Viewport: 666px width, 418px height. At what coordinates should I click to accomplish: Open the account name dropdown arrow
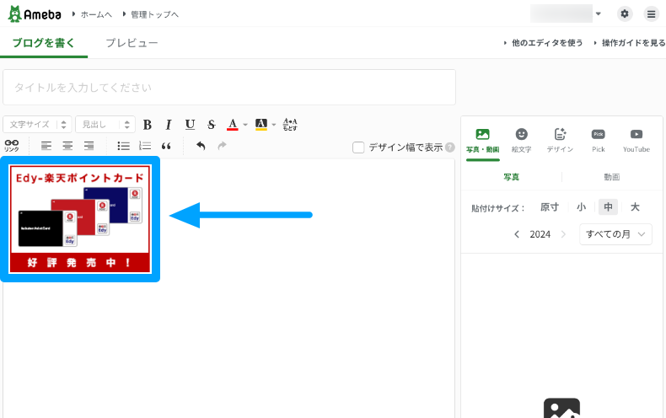point(598,14)
